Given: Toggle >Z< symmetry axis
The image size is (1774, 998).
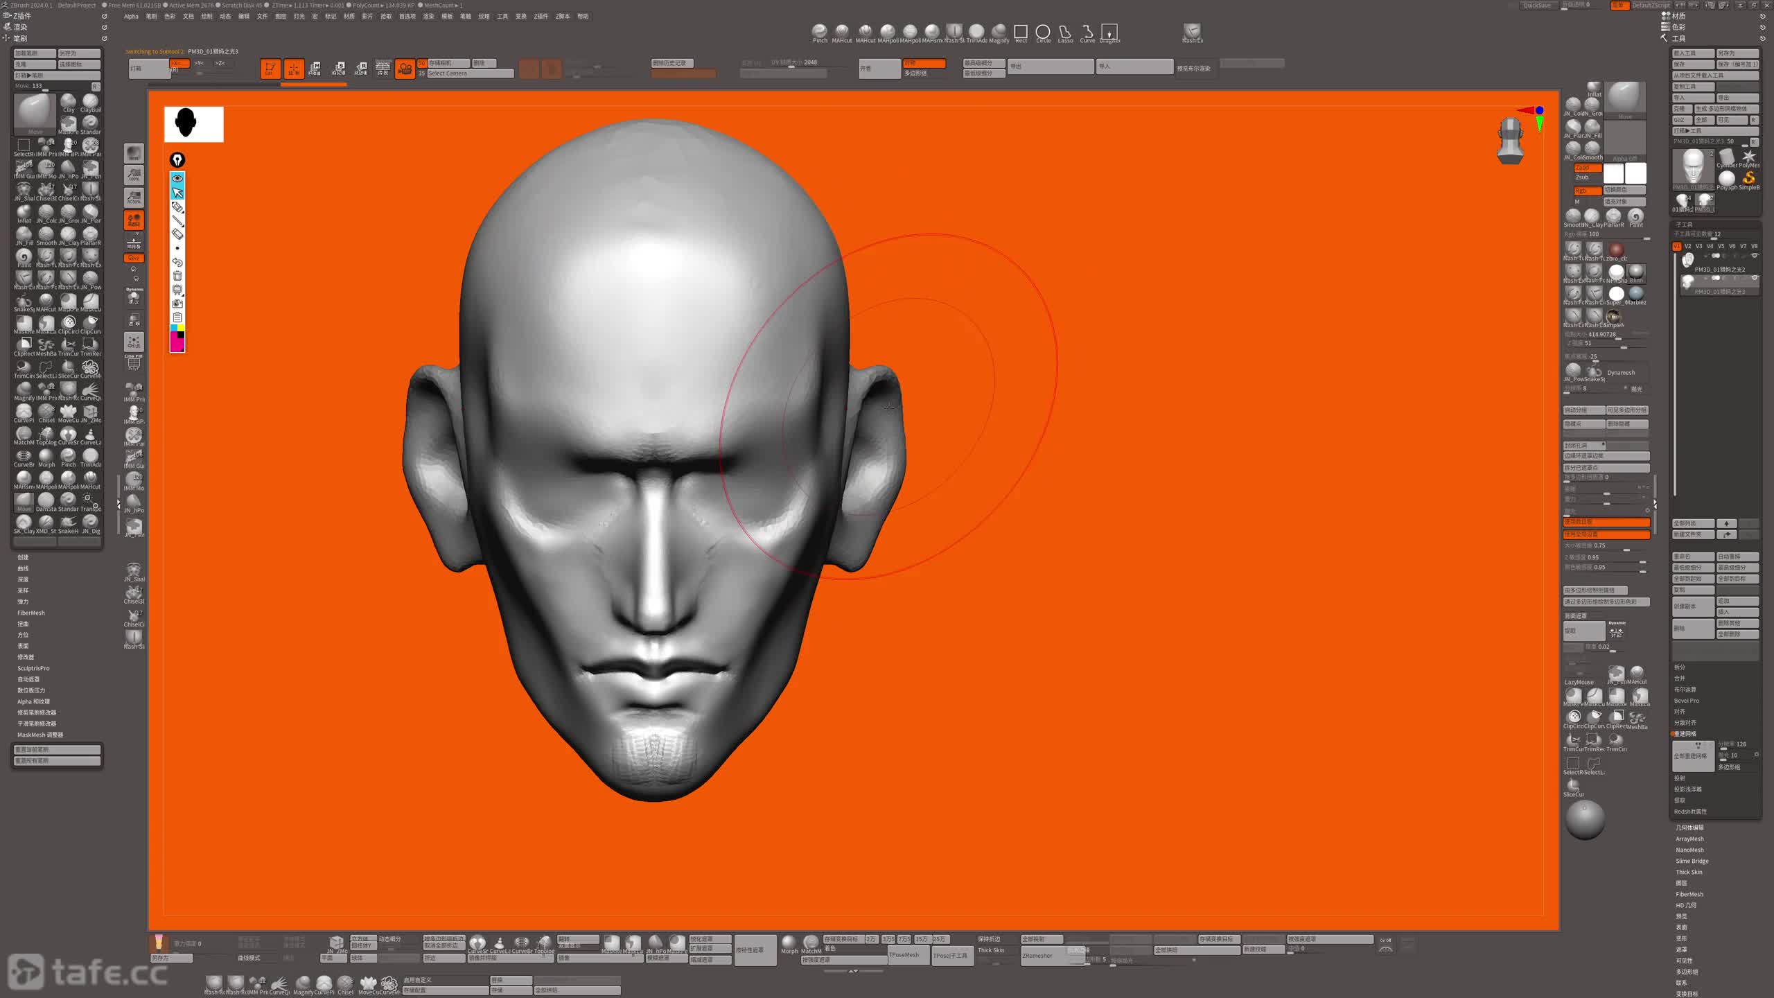Looking at the screenshot, I should (220, 63).
